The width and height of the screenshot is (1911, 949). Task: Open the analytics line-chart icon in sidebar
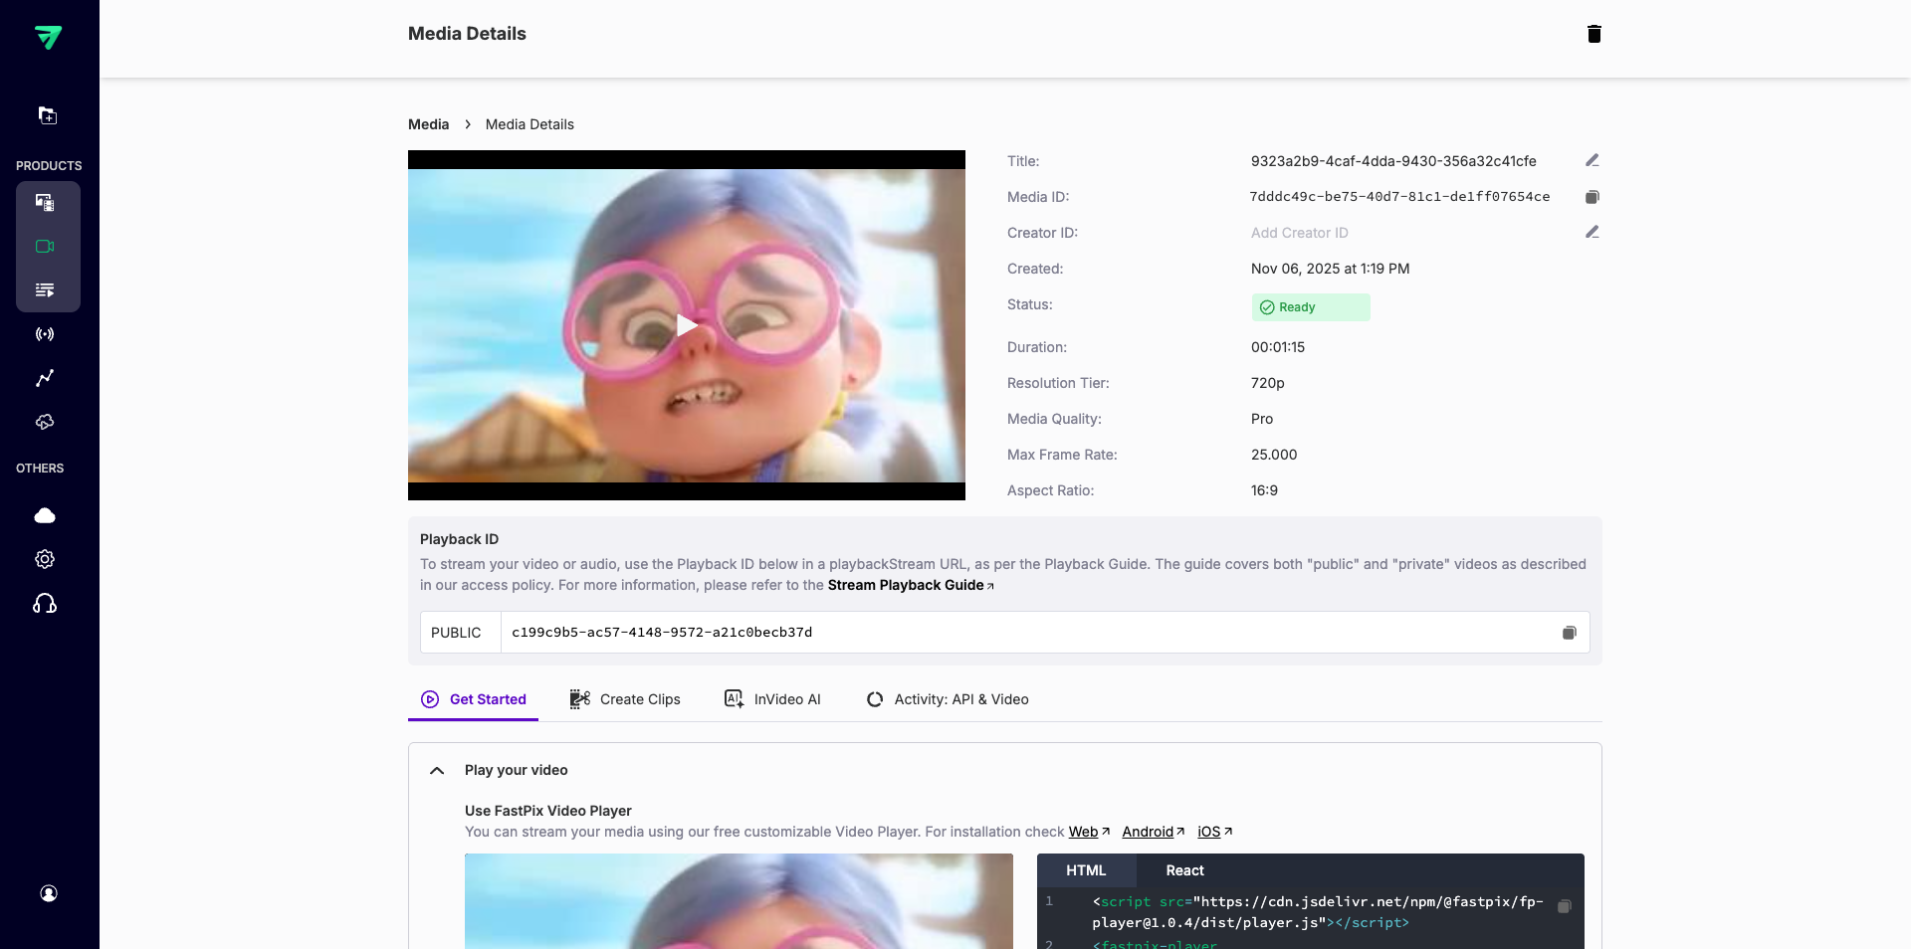pos(45,379)
